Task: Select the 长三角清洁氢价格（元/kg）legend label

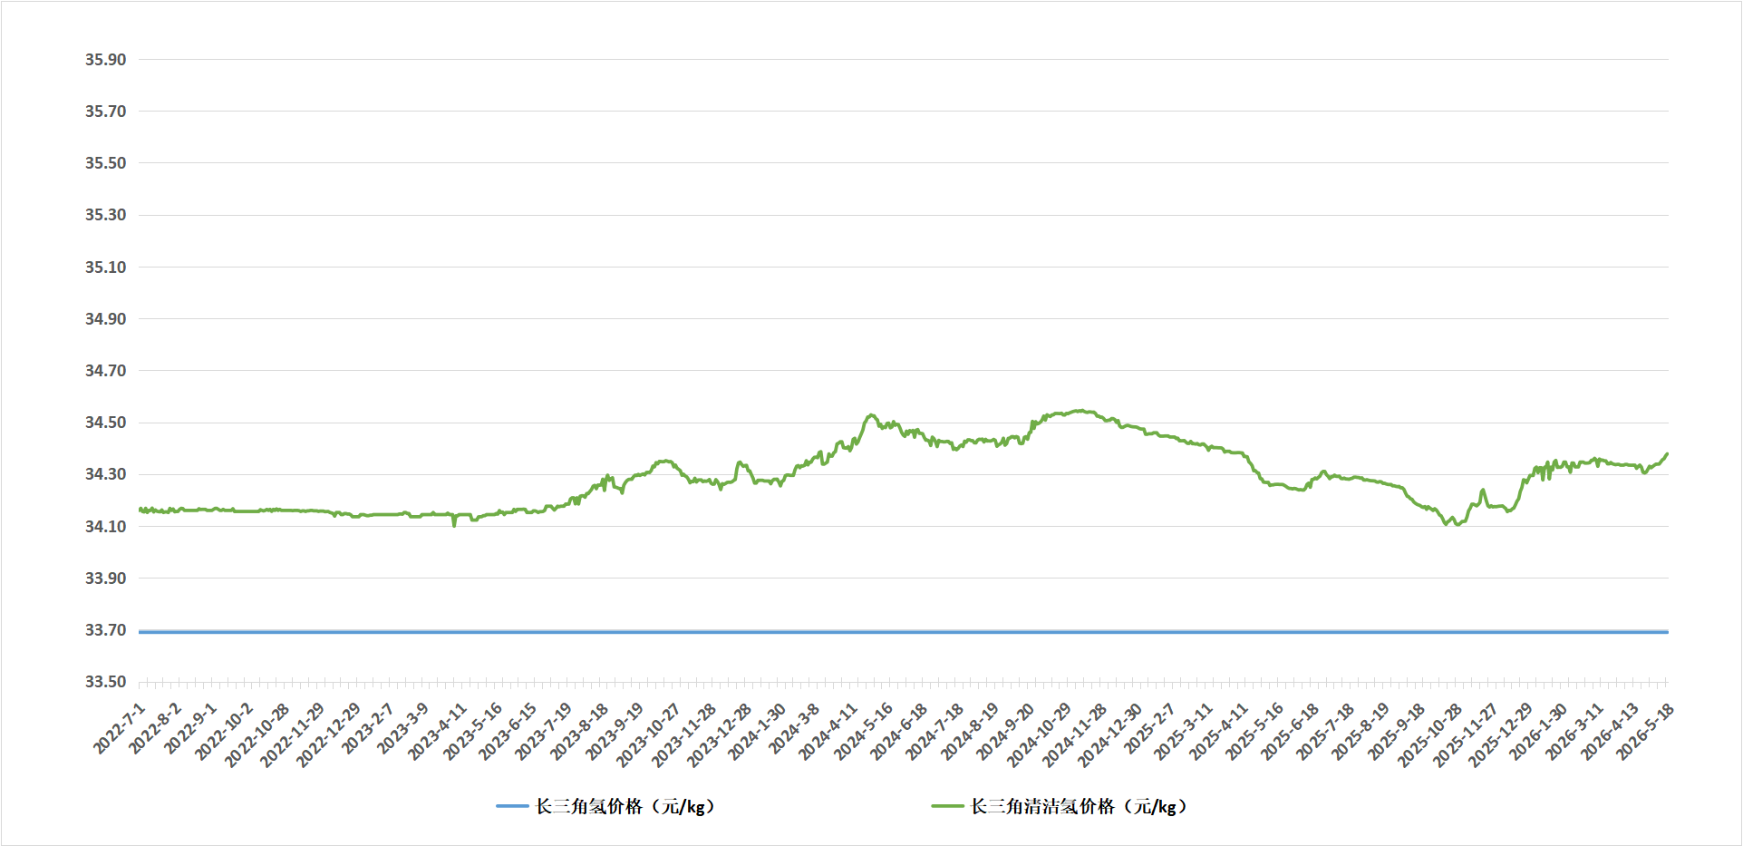Action: (1079, 806)
